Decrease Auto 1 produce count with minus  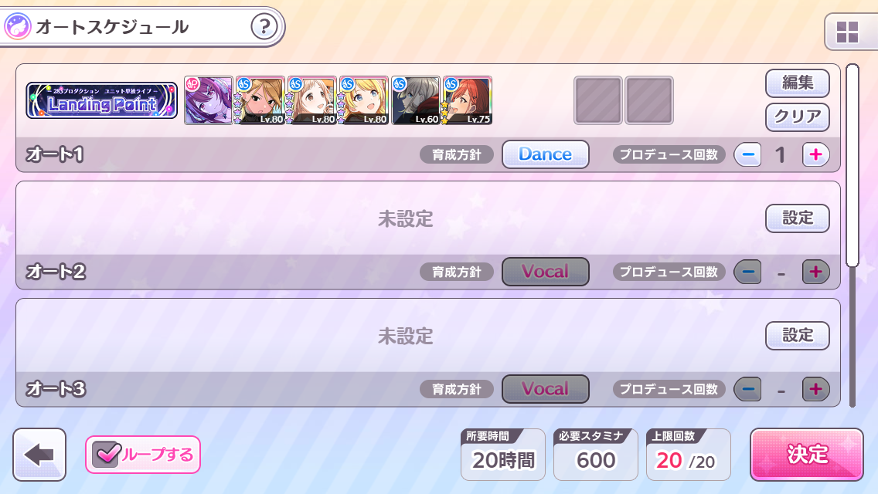[747, 154]
